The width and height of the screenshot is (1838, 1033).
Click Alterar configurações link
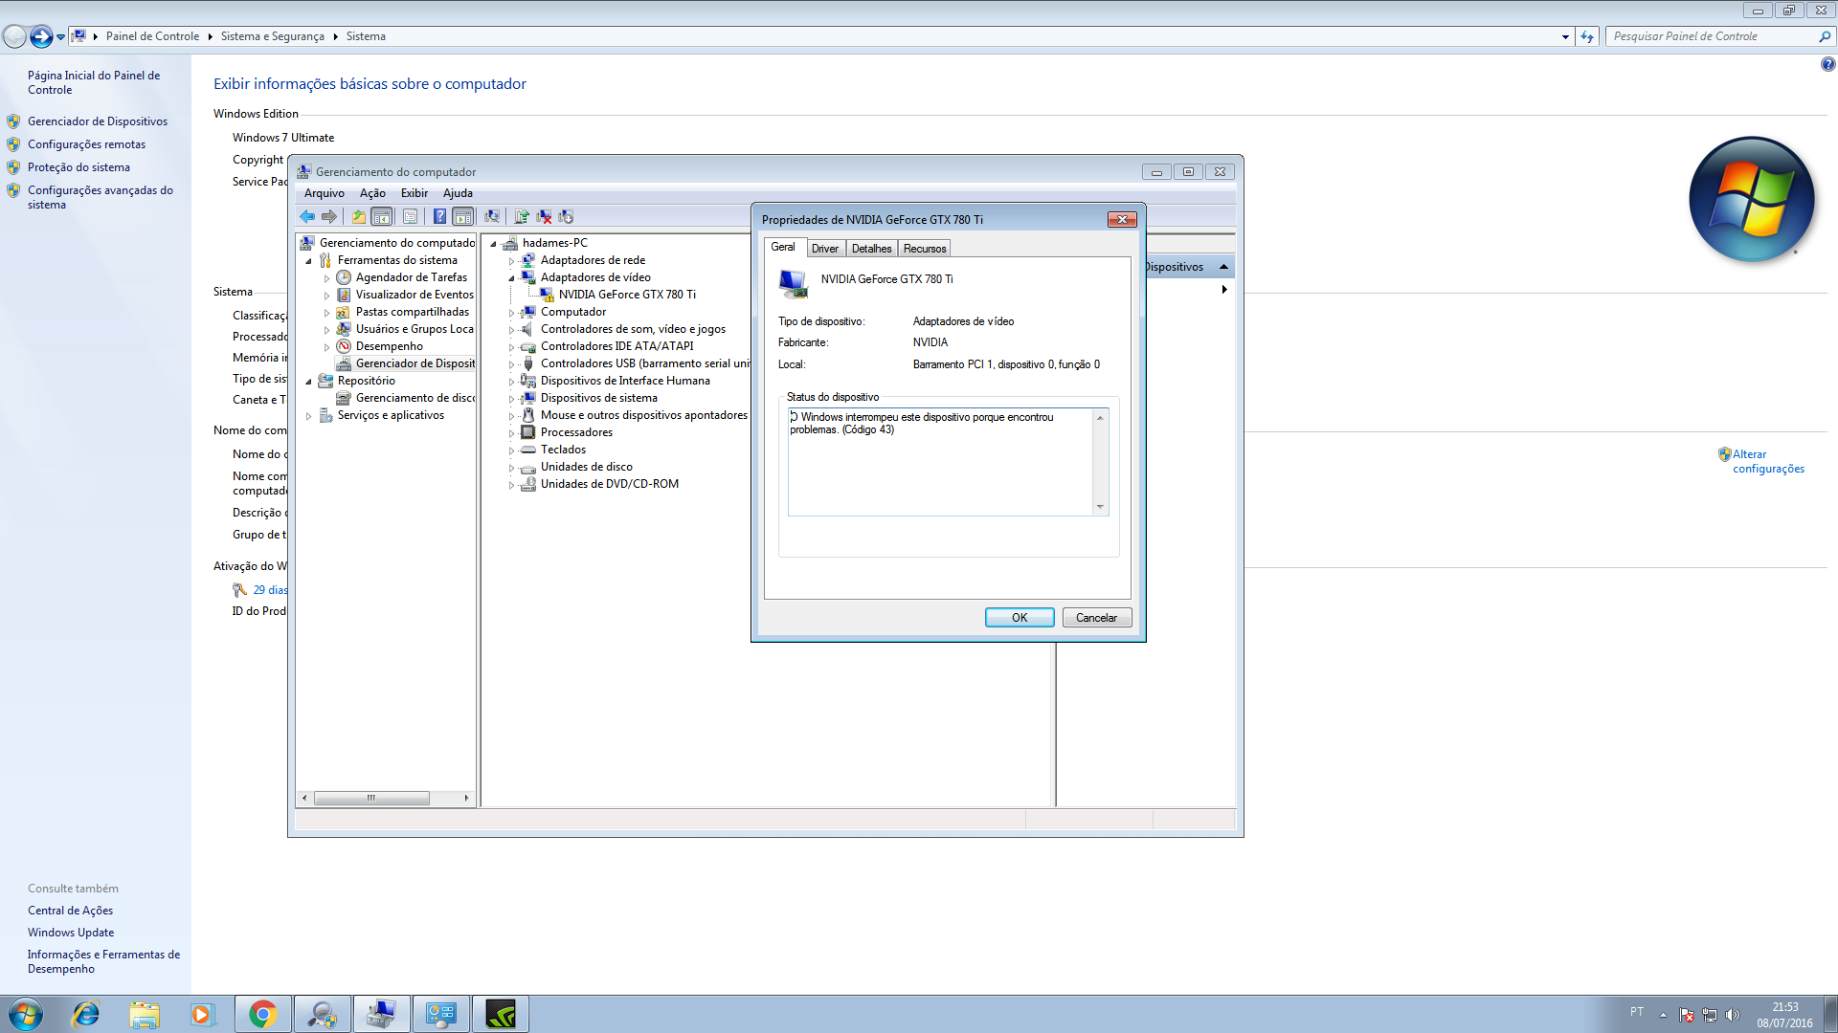click(x=1768, y=462)
